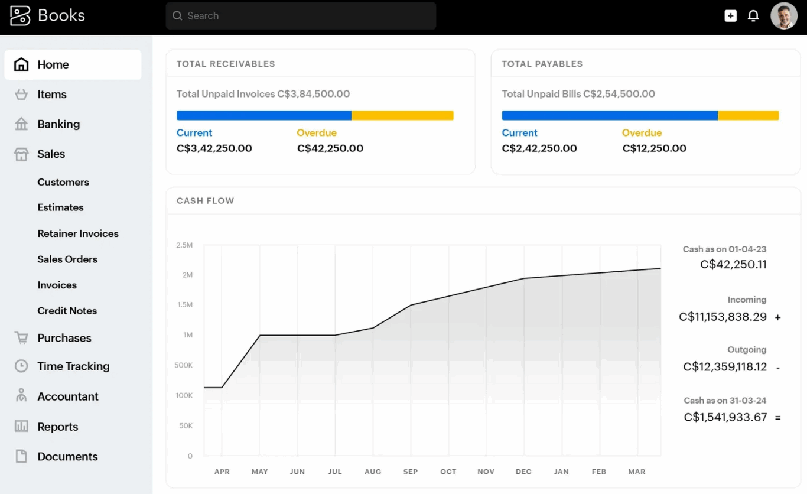Viewport: 807px width, 494px height.
Task: Go to the Invoices list
Action: pyautogui.click(x=57, y=285)
